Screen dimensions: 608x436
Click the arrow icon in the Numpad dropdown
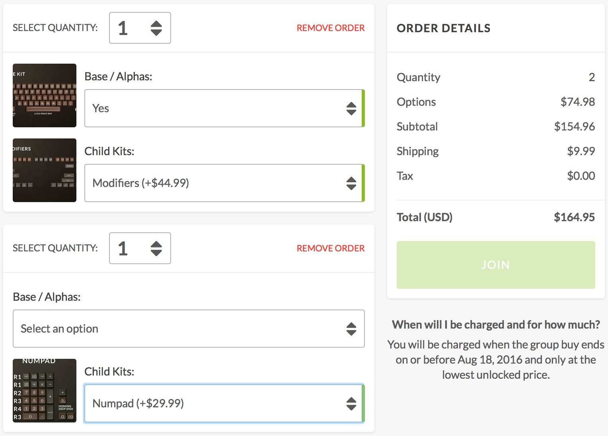point(351,403)
